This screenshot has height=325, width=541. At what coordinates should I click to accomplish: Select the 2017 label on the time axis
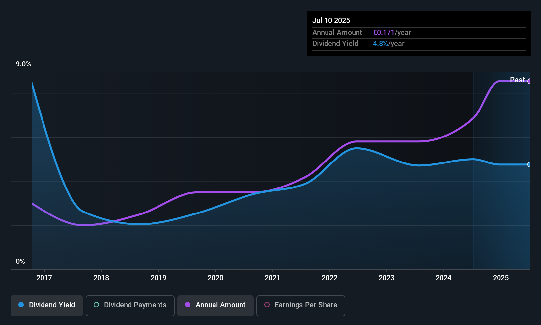(x=44, y=278)
